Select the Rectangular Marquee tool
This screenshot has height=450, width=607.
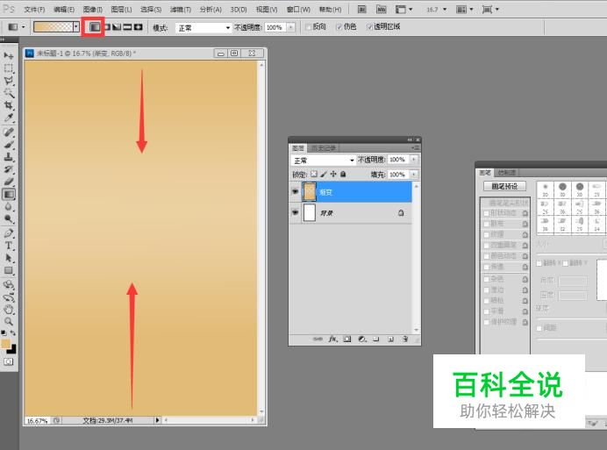tap(8, 68)
